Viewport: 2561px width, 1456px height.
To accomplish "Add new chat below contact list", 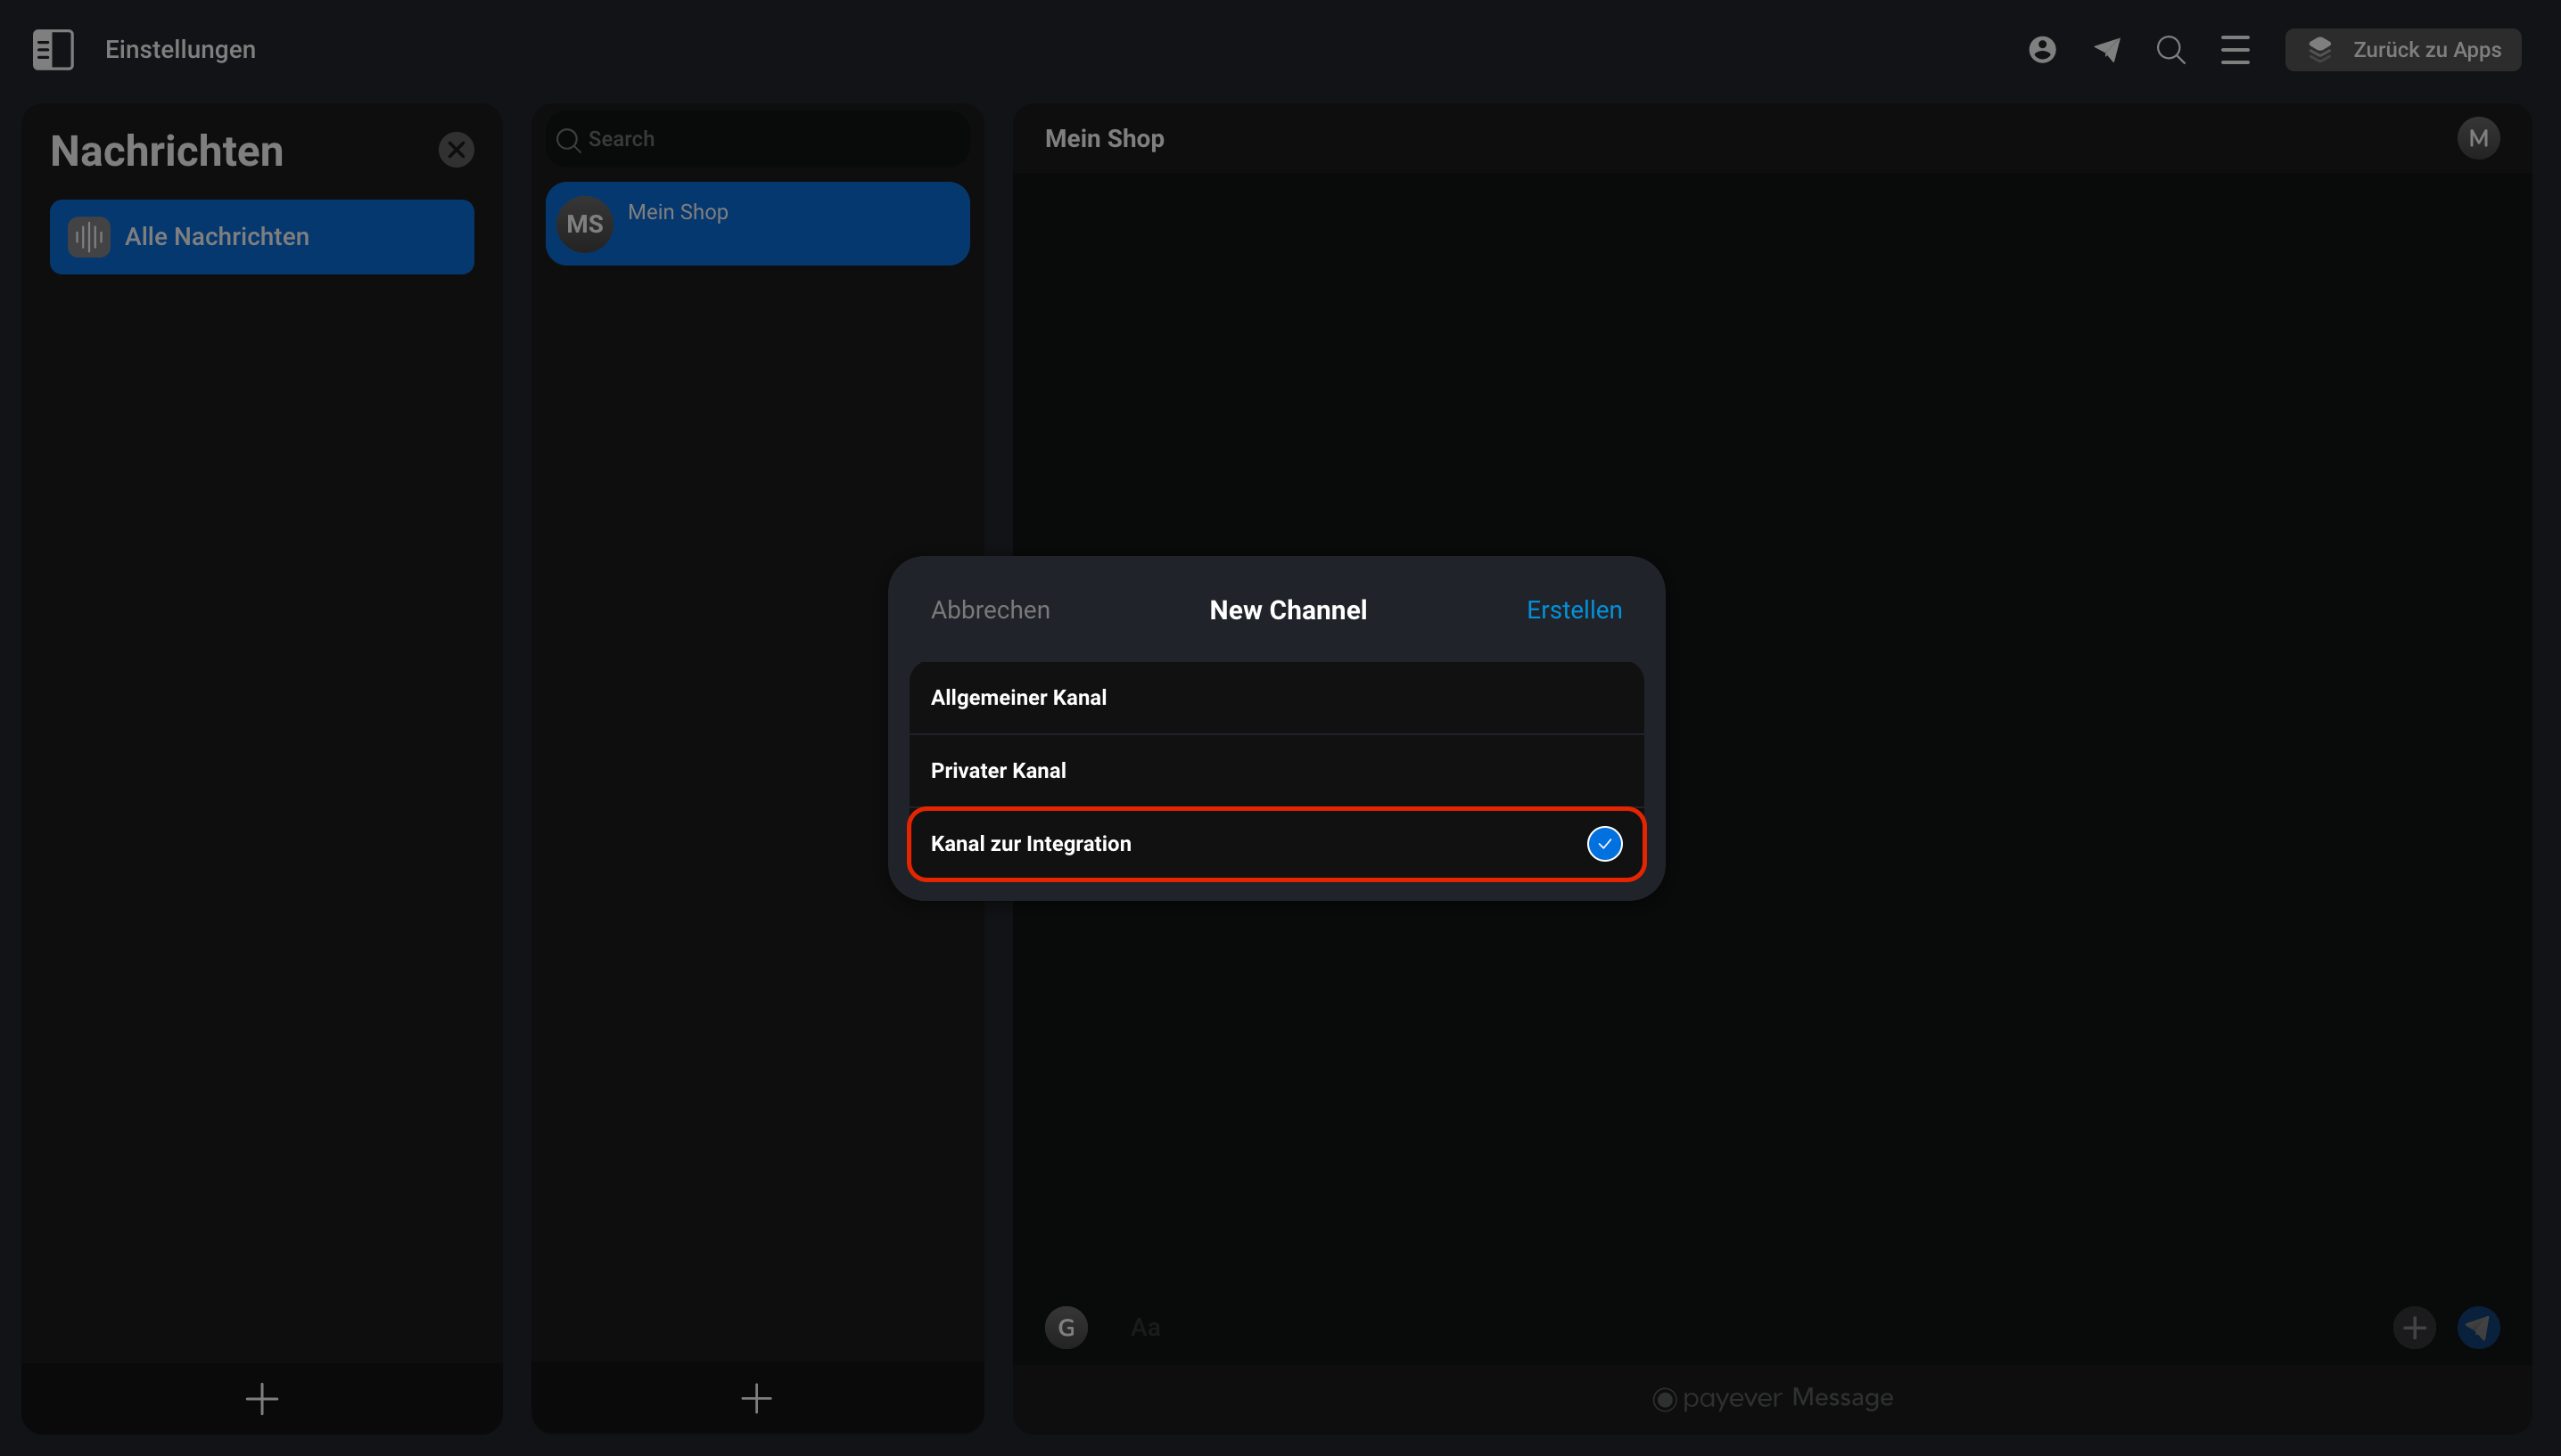I will [x=756, y=1398].
